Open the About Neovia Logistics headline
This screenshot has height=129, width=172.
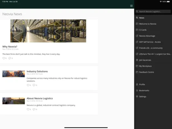40,98
